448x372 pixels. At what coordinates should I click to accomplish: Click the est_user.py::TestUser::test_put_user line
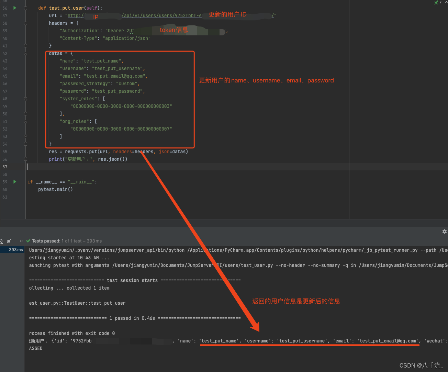[x=77, y=303]
